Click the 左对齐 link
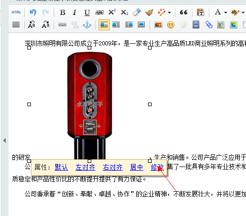Screen dimensions: 246x216 coord(85,167)
